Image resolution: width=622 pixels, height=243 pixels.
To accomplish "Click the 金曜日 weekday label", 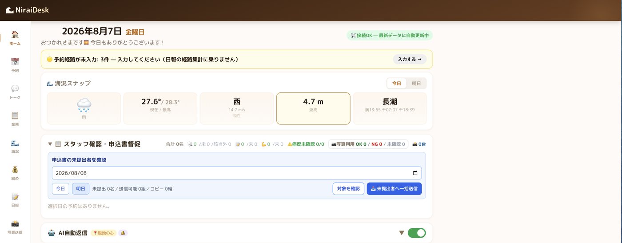I will (x=135, y=32).
